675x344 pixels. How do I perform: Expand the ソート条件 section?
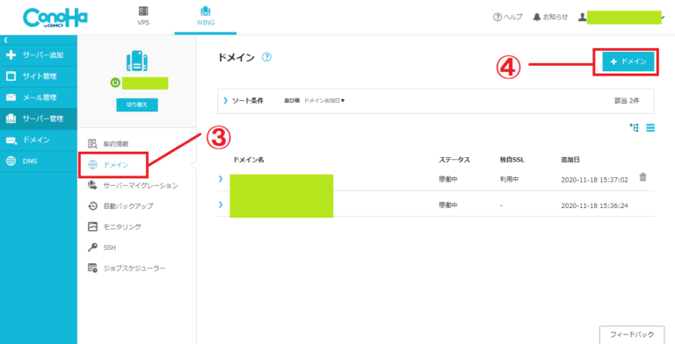[244, 101]
